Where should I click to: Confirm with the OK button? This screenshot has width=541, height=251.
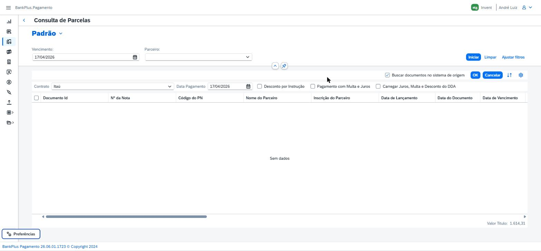pyautogui.click(x=475, y=75)
